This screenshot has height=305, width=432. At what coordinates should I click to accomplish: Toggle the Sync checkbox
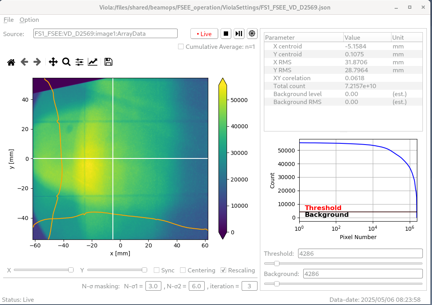point(157,270)
